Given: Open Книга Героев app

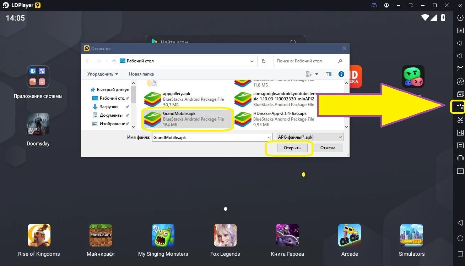Looking at the screenshot, I should coord(287,235).
